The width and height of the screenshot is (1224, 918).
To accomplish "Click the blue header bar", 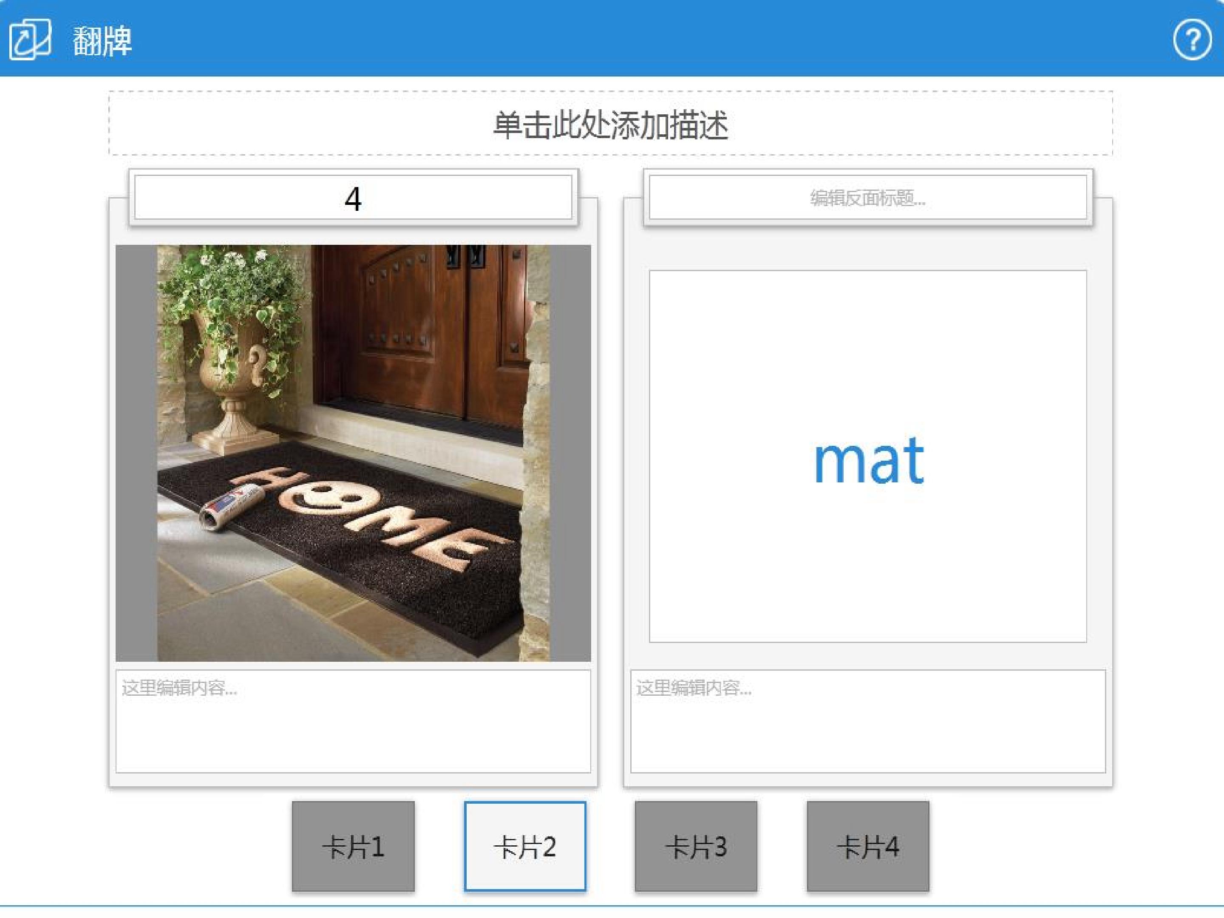I will point(612,38).
